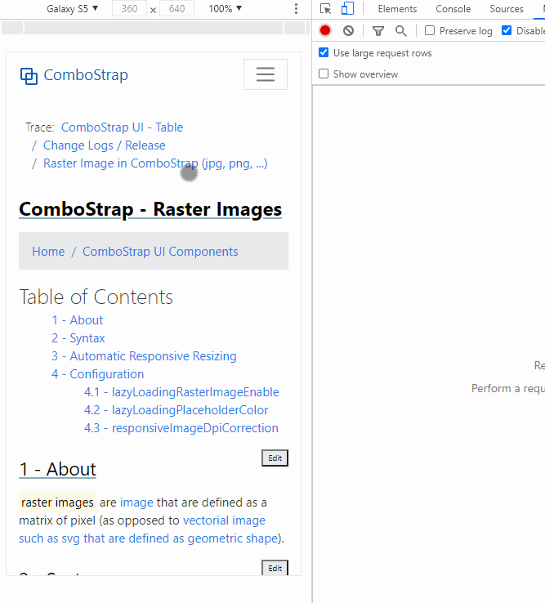Open the 100% zoom dropdown
This screenshot has width=545, height=603.
point(225,9)
